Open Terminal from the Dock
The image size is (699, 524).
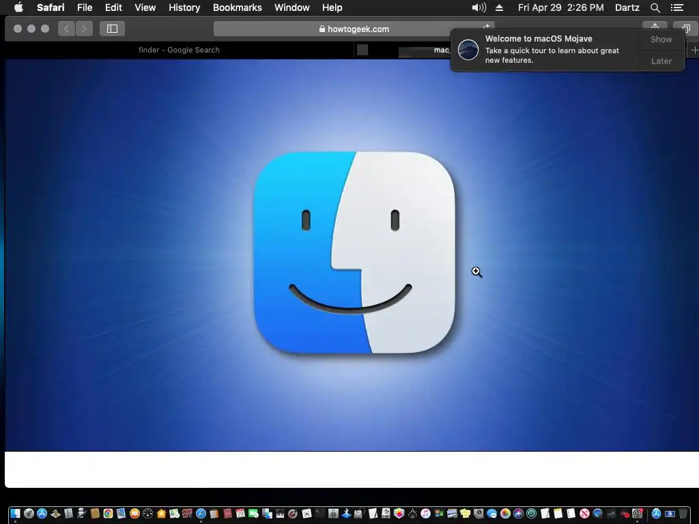click(x=319, y=513)
